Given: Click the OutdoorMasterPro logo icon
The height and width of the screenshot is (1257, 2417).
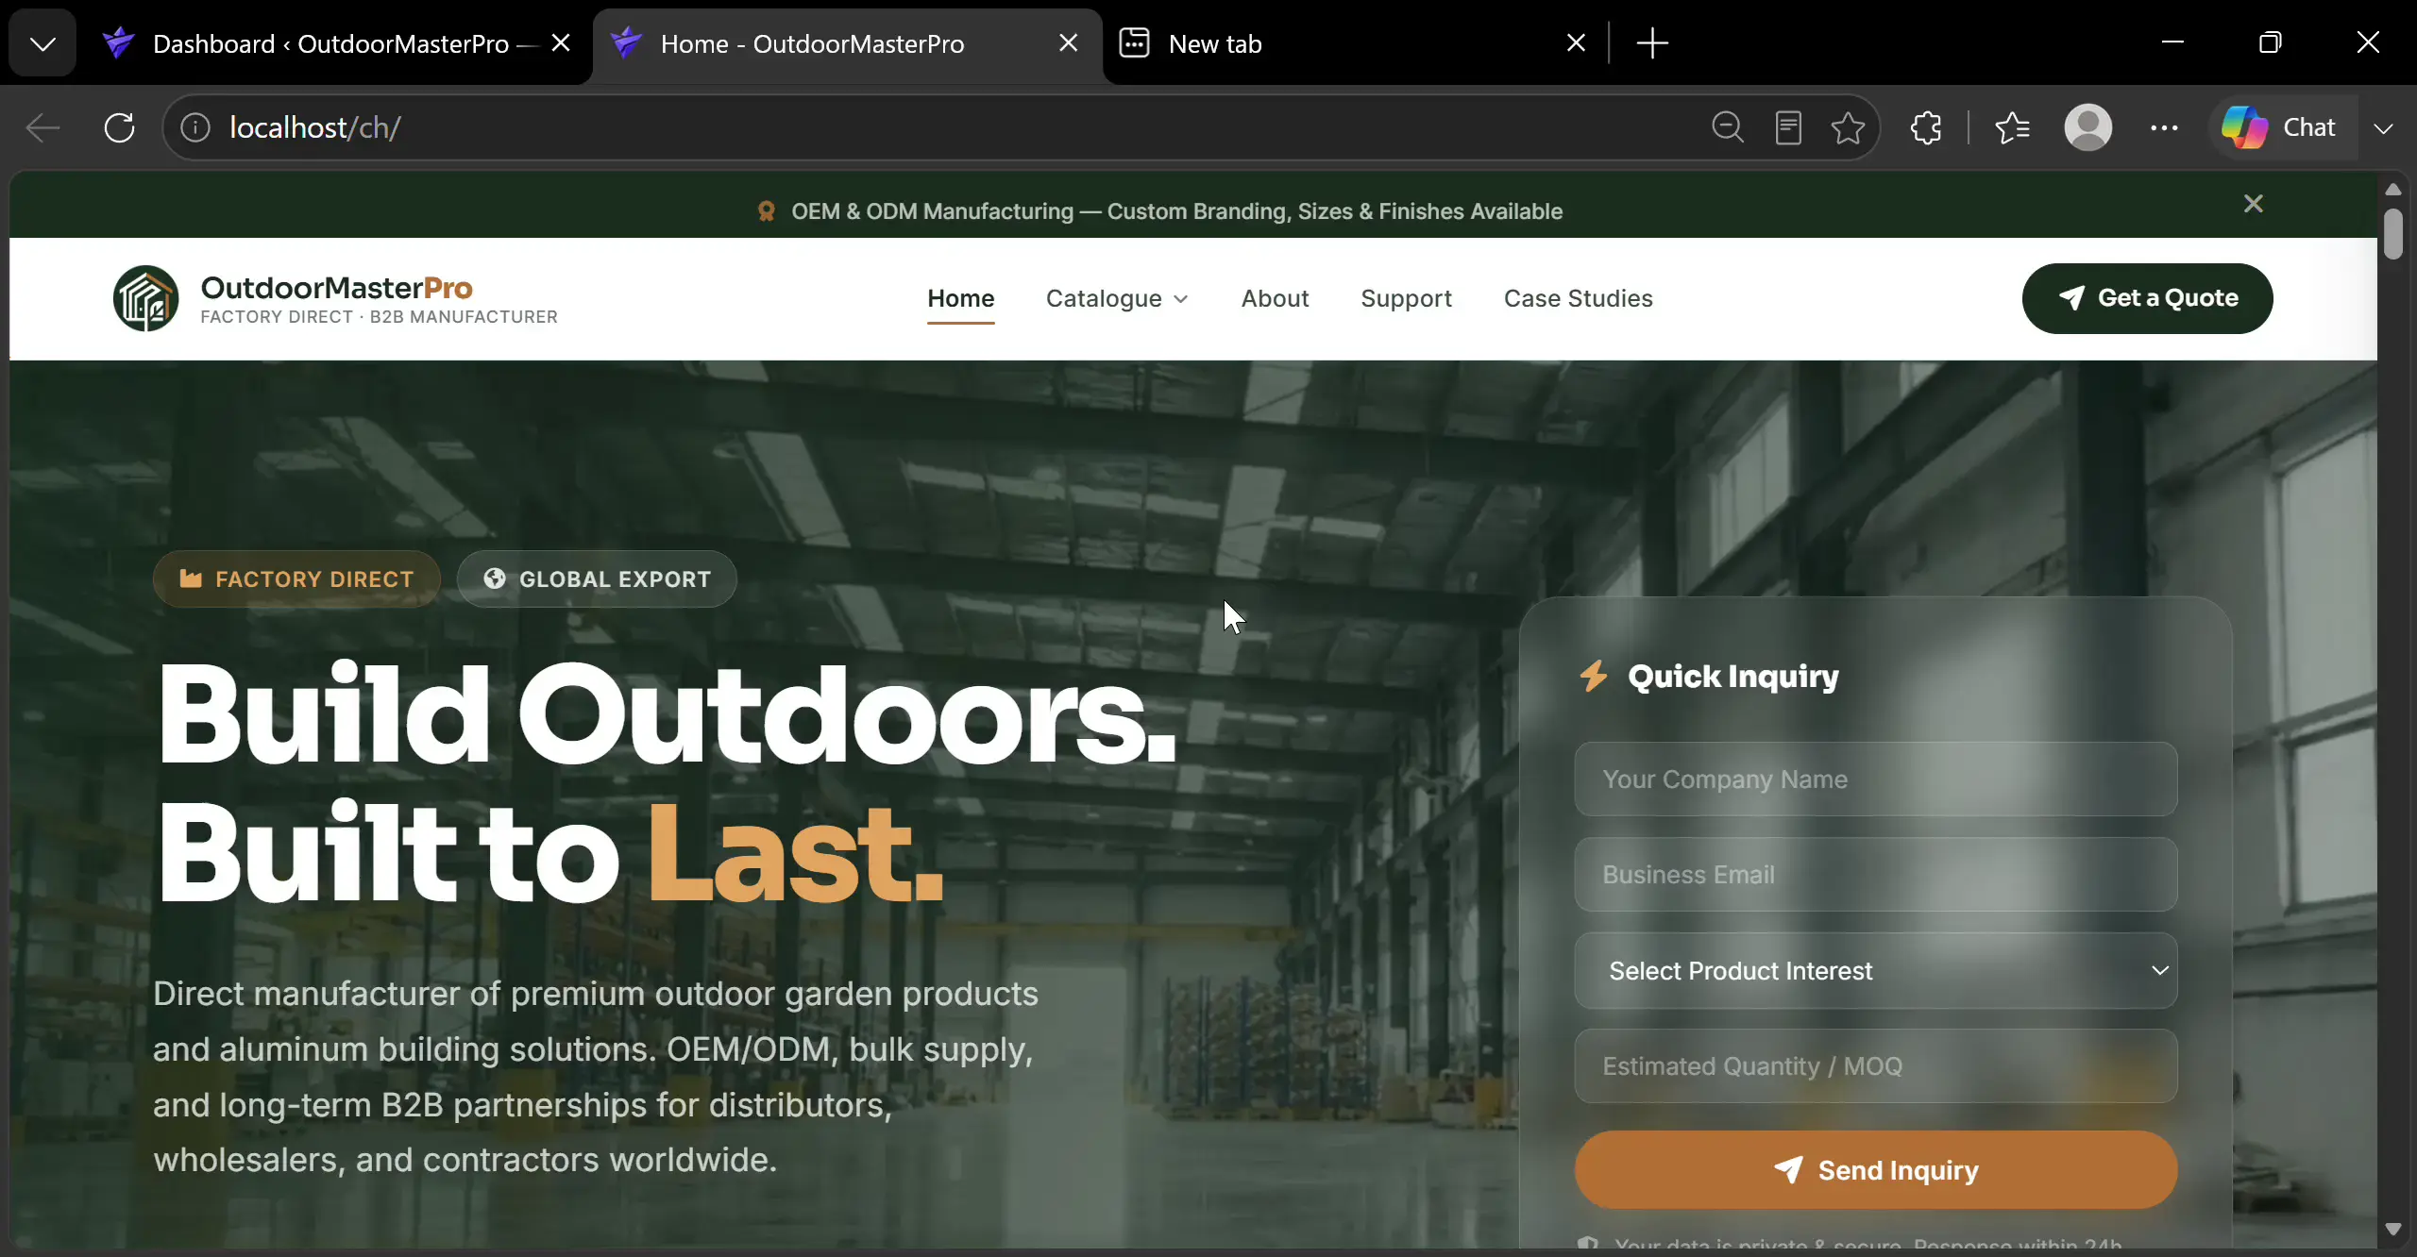Looking at the screenshot, I should point(146,298).
